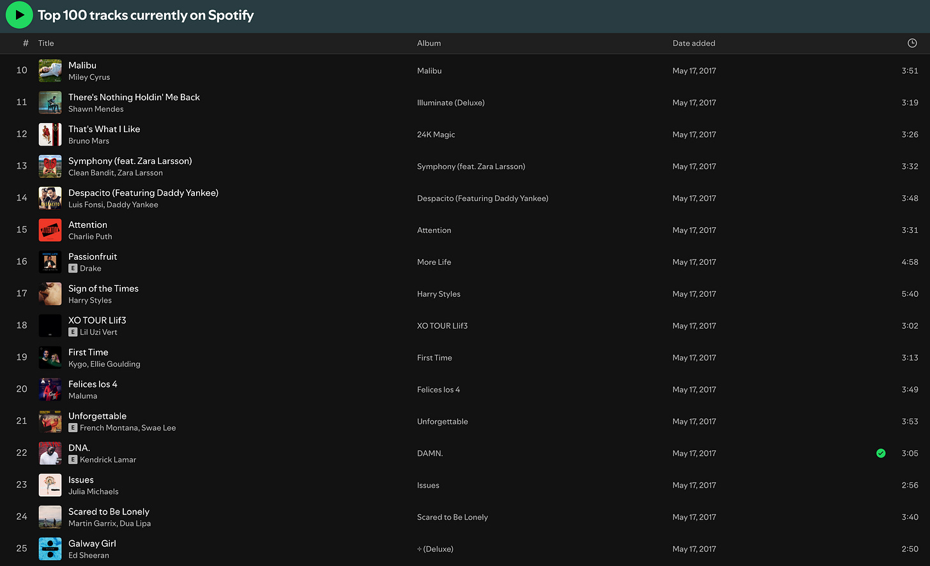This screenshot has height=566, width=930.
Task: Sort by the Album column header
Action: click(429, 43)
